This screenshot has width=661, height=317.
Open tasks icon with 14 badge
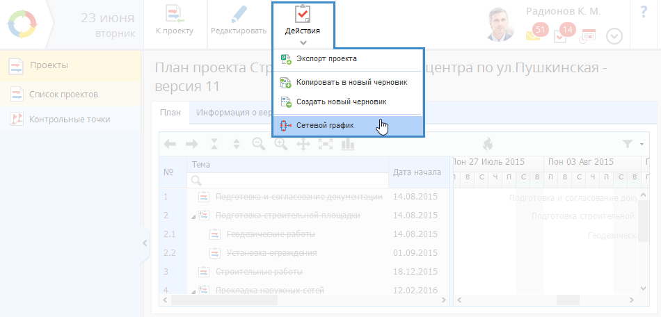click(562, 34)
